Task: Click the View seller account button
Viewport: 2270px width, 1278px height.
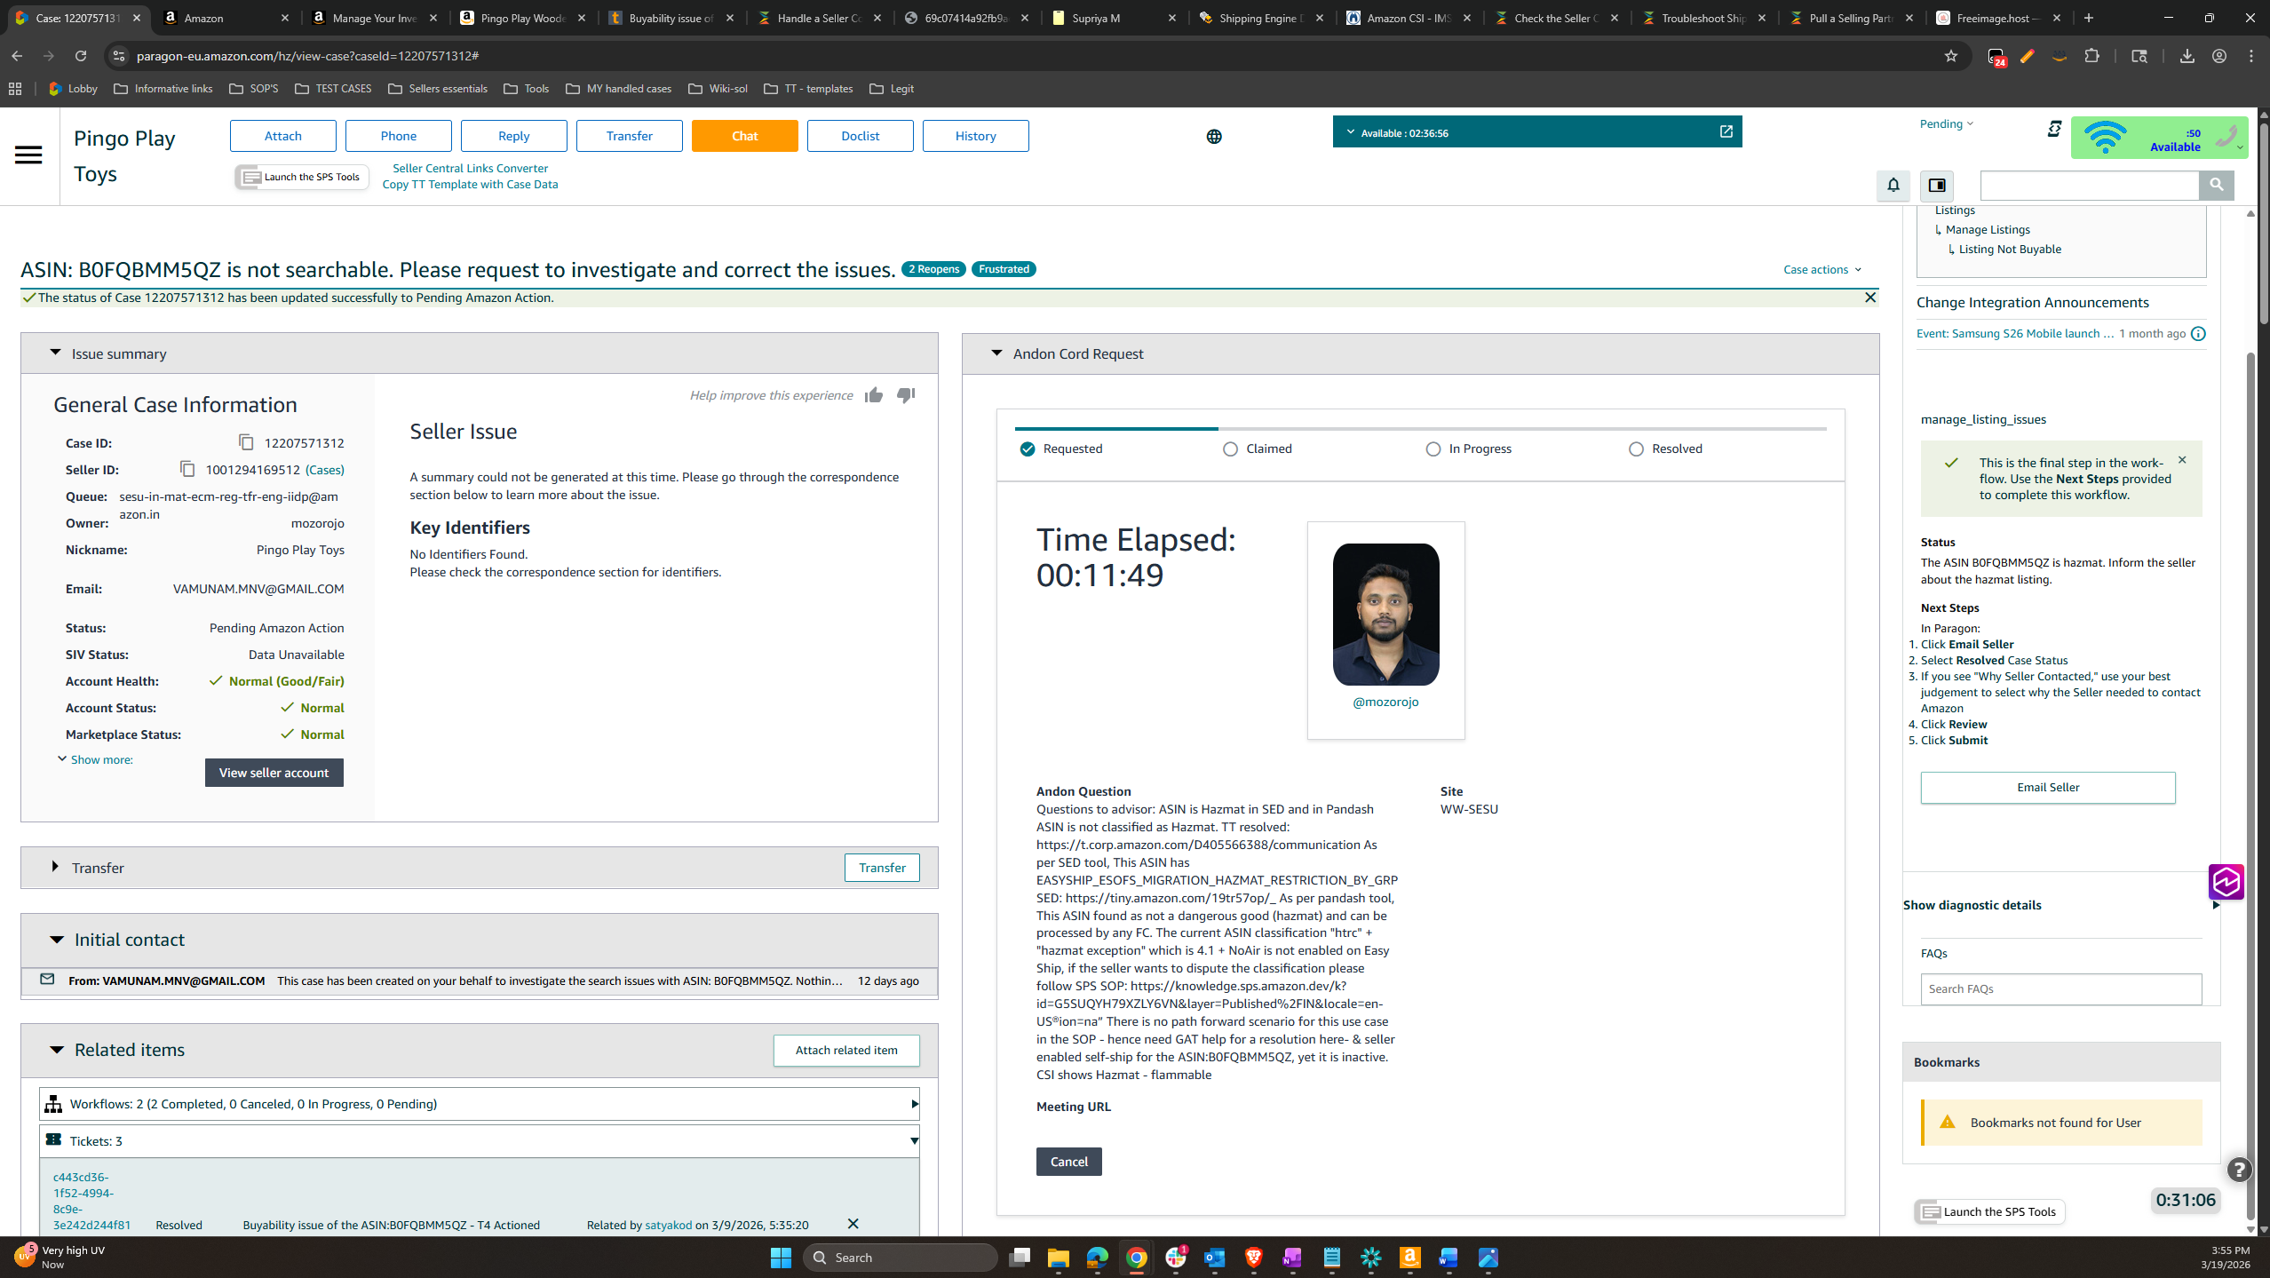Action: pyautogui.click(x=274, y=773)
